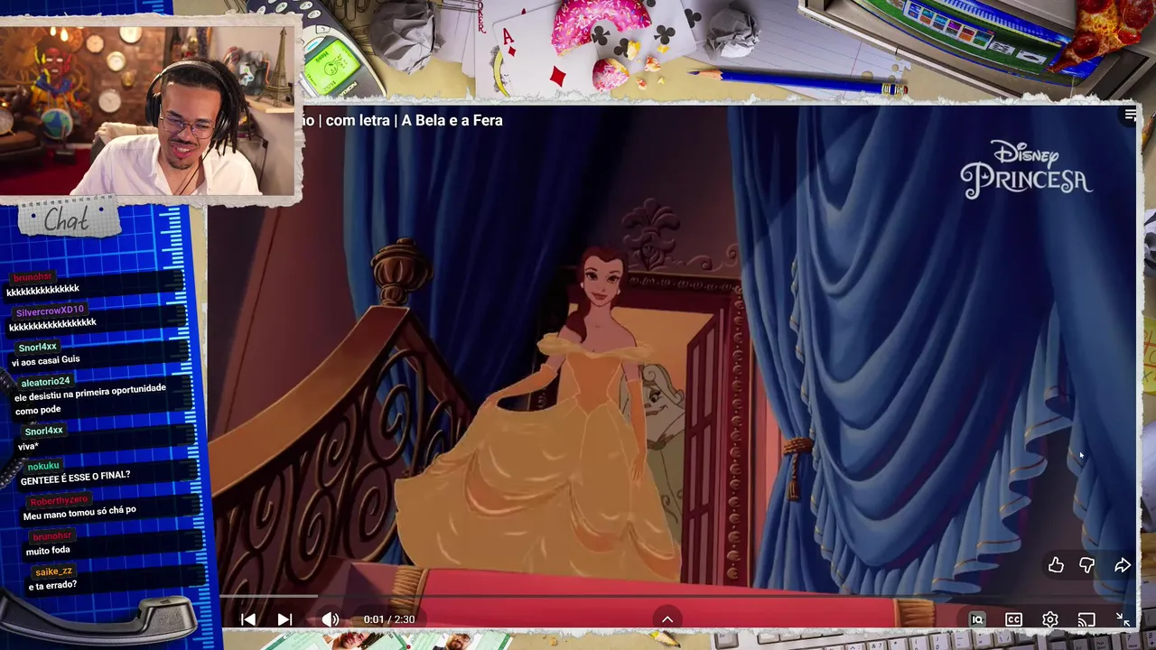Click username Roberthyzero in chat
This screenshot has height=650, width=1156.
(59, 500)
